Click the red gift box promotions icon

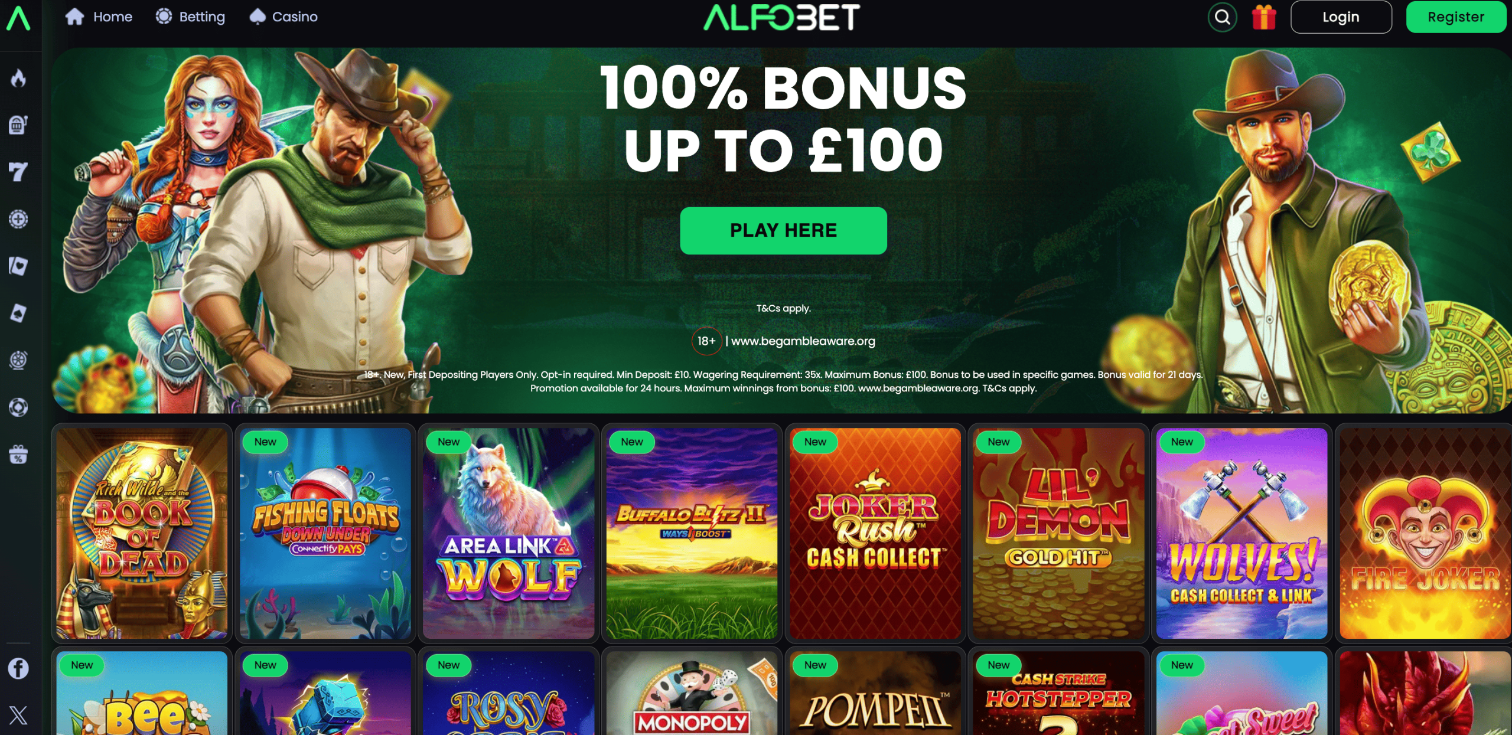(x=1264, y=17)
